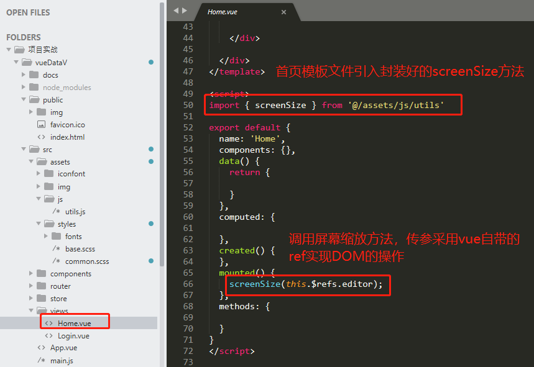Open favicon.ico in the sidebar
This screenshot has width=534, height=367.
click(67, 125)
